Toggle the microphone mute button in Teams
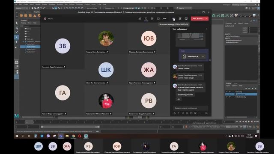The height and width of the screenshot is (154, 274). click(180, 19)
